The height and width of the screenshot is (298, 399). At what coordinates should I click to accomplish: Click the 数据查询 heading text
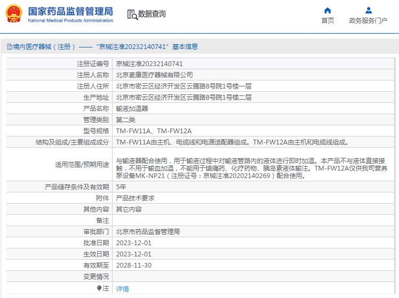point(151,14)
